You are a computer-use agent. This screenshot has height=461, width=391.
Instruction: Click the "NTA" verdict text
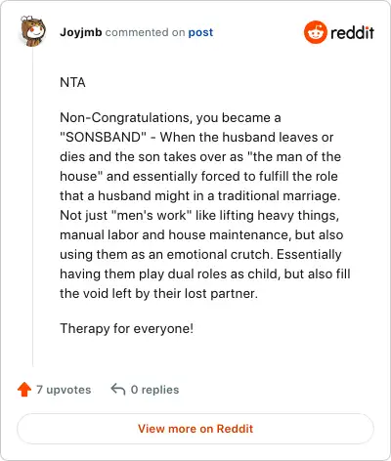pos(72,82)
